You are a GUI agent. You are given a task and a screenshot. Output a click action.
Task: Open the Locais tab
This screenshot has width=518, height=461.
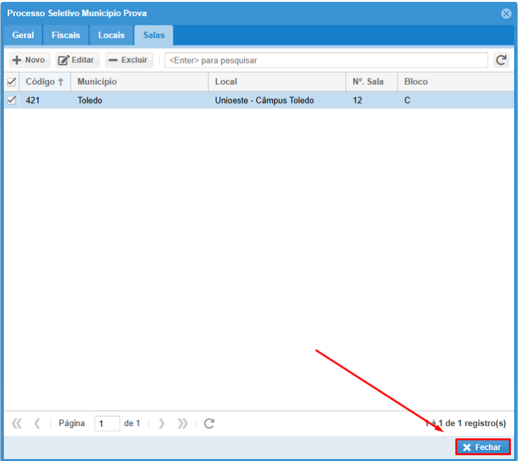111,35
